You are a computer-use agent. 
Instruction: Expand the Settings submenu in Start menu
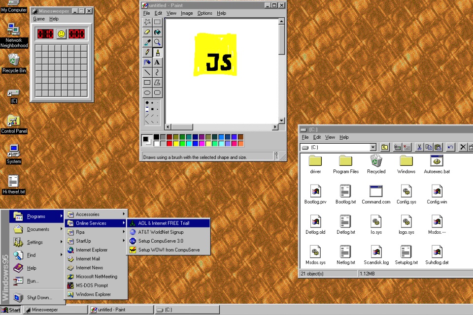point(37,242)
